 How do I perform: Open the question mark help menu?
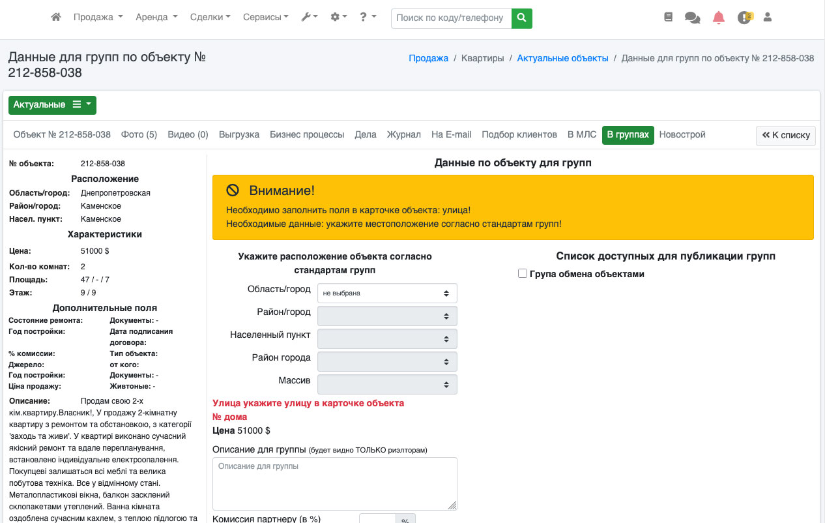tap(368, 18)
